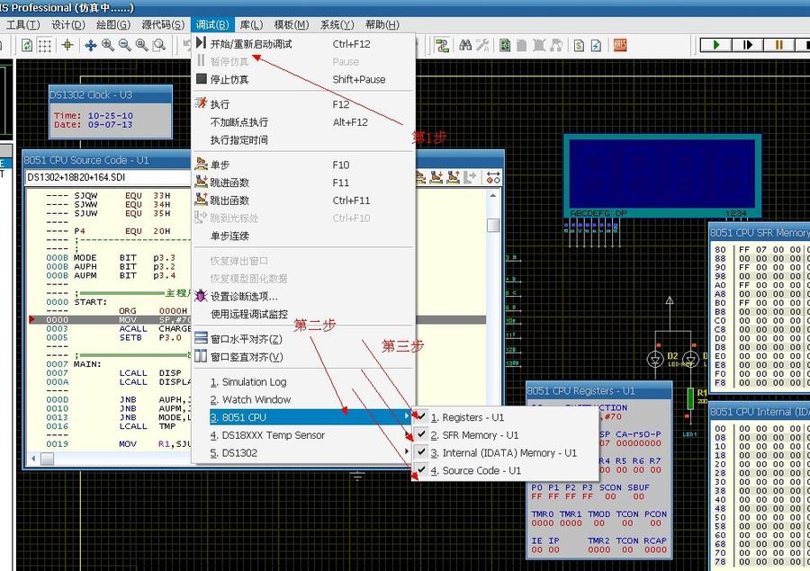The image size is (810, 571).
Task: Toggle the grid dots icon
Action: [x=44, y=45]
